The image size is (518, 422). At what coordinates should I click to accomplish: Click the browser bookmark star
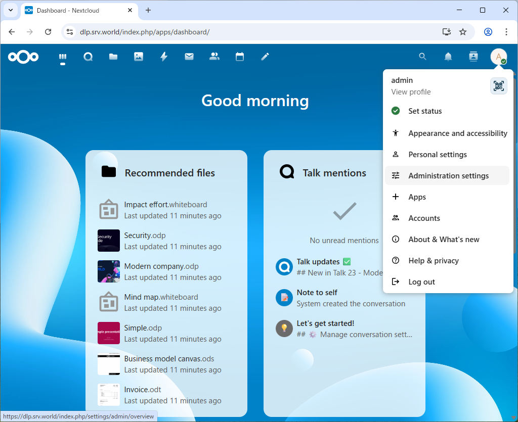pos(463,32)
